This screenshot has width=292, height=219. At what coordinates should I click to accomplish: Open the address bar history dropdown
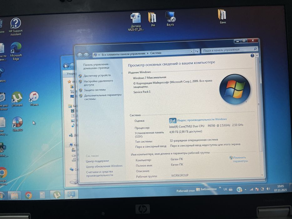tap(192, 52)
